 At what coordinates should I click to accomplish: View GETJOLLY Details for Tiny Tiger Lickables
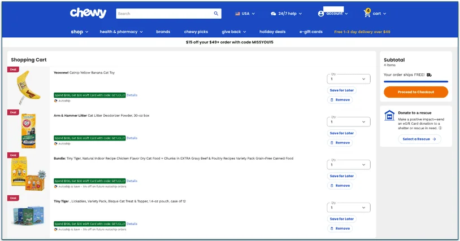click(x=132, y=224)
